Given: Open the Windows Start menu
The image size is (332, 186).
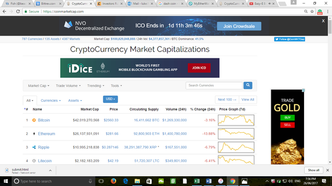Looking at the screenshot, I should point(6,181).
